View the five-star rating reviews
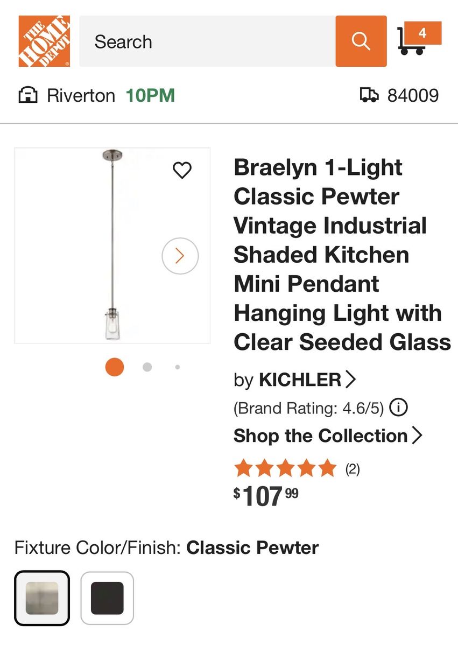458x646 pixels. [286, 468]
